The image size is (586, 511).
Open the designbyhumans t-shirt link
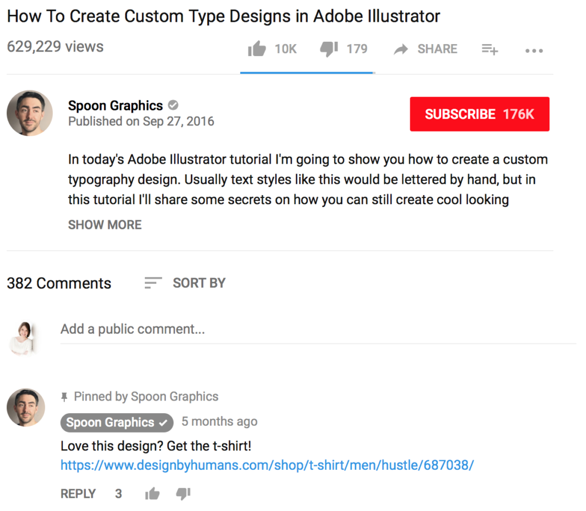coord(267,465)
